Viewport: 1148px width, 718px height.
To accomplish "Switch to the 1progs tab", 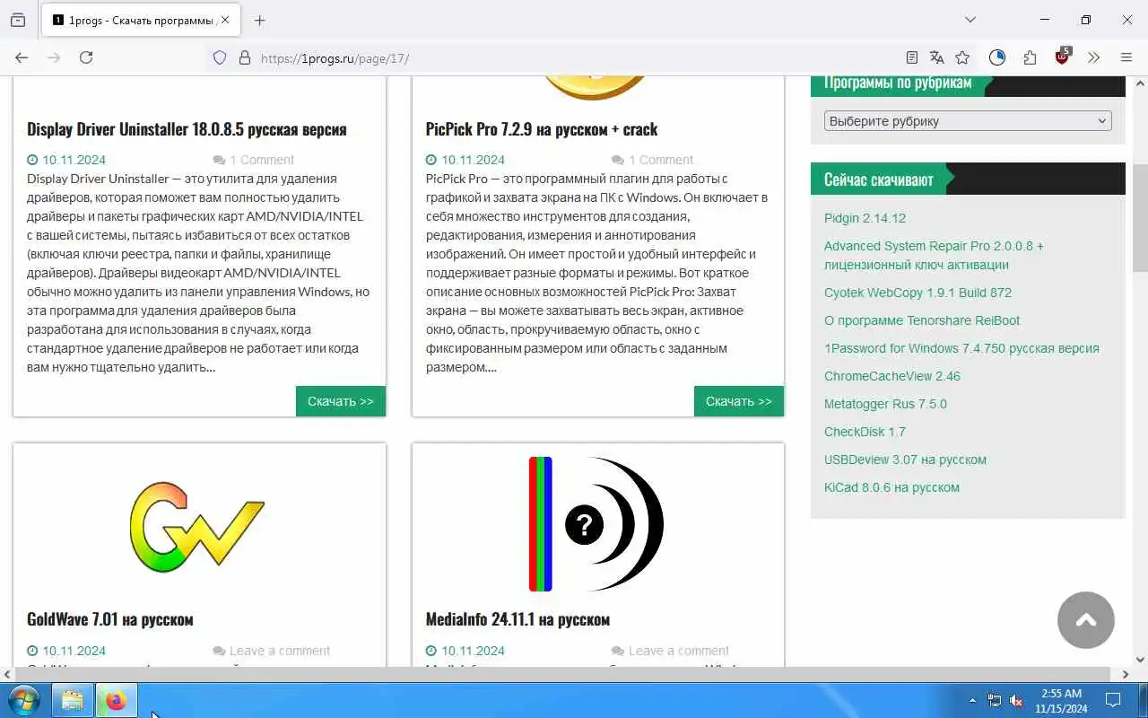I will point(140,20).
